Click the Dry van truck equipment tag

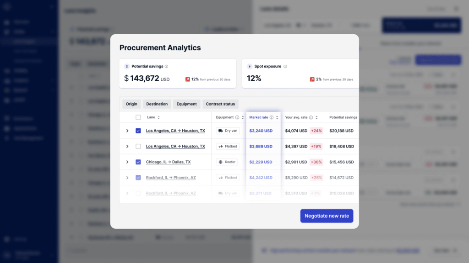(x=228, y=131)
